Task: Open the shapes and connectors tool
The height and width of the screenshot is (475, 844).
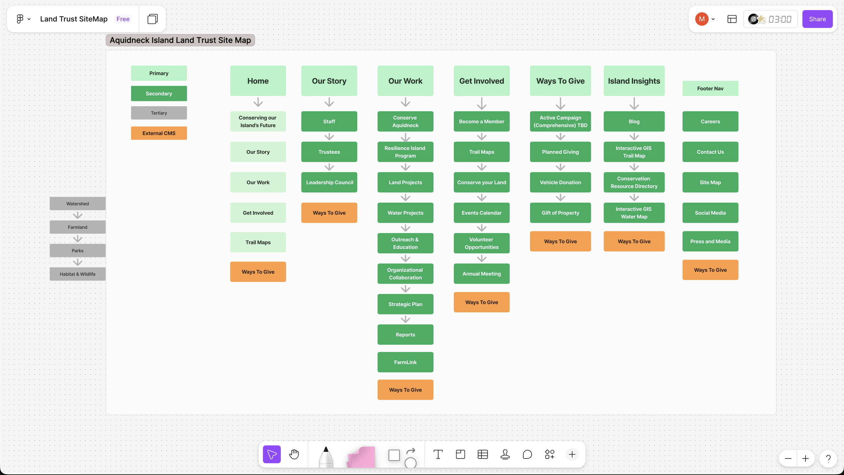Action: 402,457
